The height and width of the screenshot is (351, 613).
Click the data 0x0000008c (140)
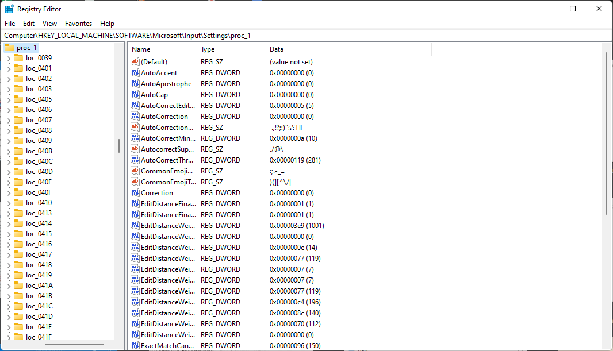point(295,313)
